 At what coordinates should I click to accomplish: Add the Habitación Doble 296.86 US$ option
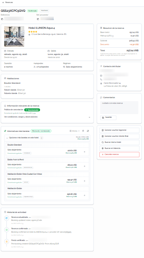(x=85, y=195)
